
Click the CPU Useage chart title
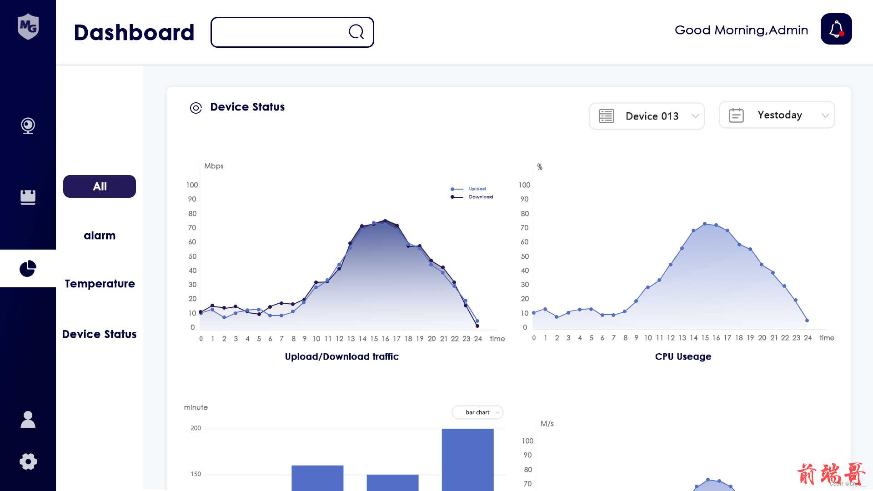coord(683,356)
